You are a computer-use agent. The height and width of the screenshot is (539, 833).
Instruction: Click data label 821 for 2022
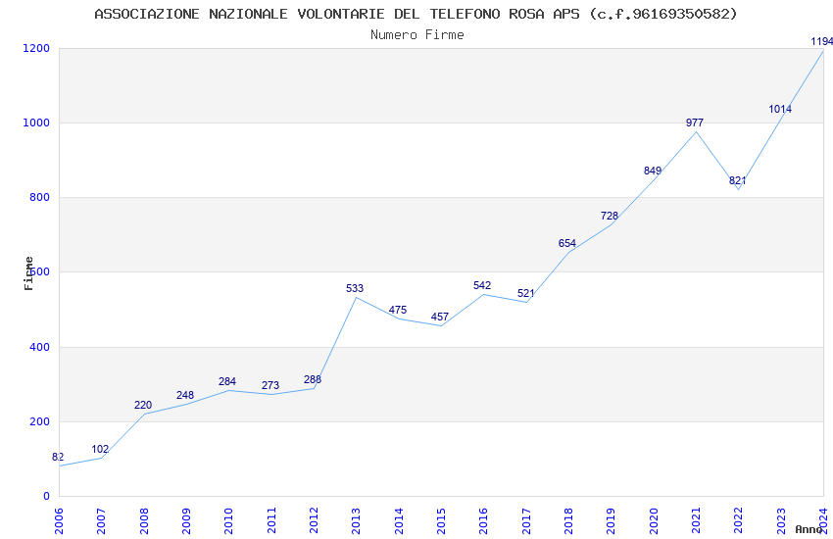point(737,180)
